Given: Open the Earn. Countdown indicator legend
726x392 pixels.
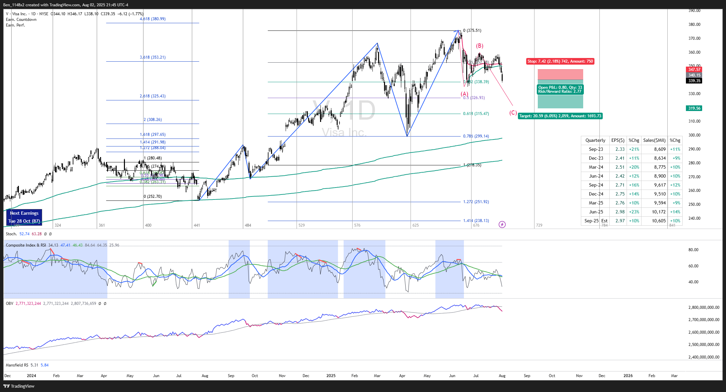Looking at the screenshot, I should pos(21,20).
